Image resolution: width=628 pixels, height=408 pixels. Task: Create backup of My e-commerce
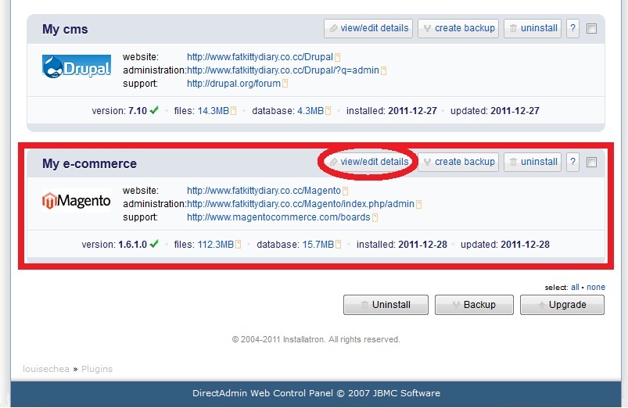click(458, 162)
